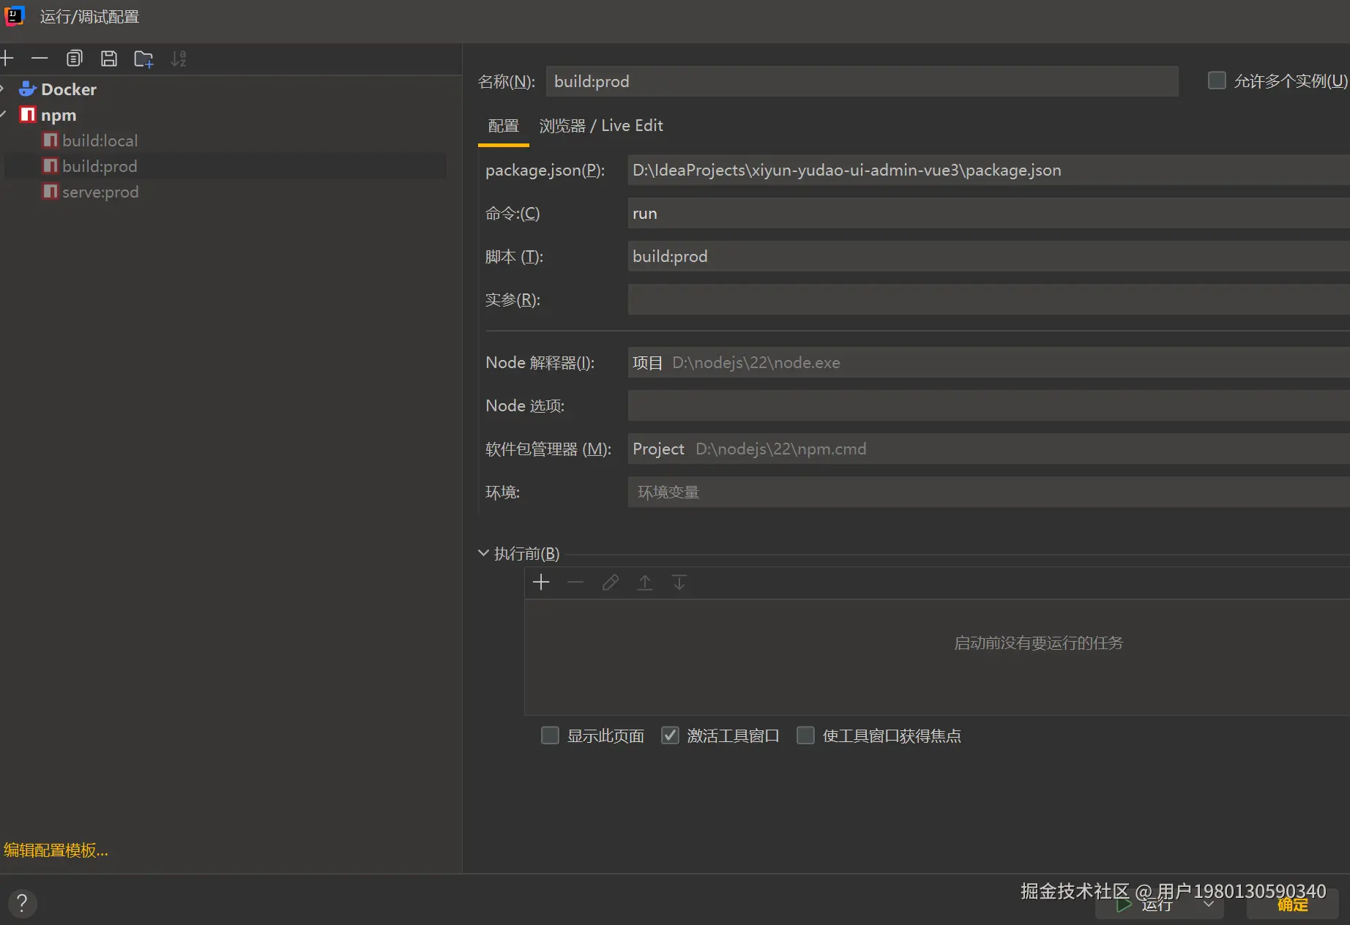Click the 环境变量 field
This screenshot has width=1350, height=925.
[x=988, y=493]
